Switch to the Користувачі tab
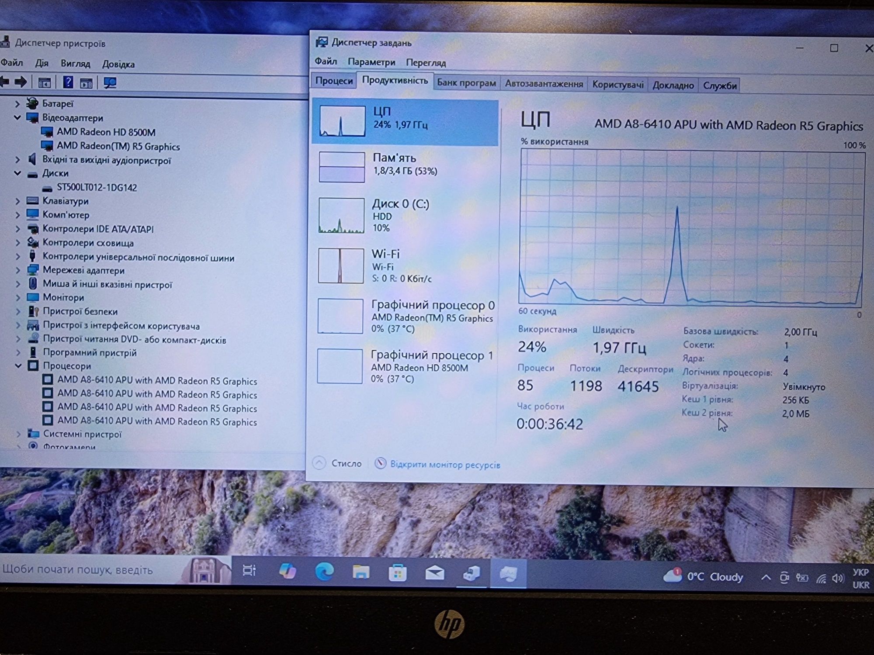The height and width of the screenshot is (655, 874). point(618,84)
